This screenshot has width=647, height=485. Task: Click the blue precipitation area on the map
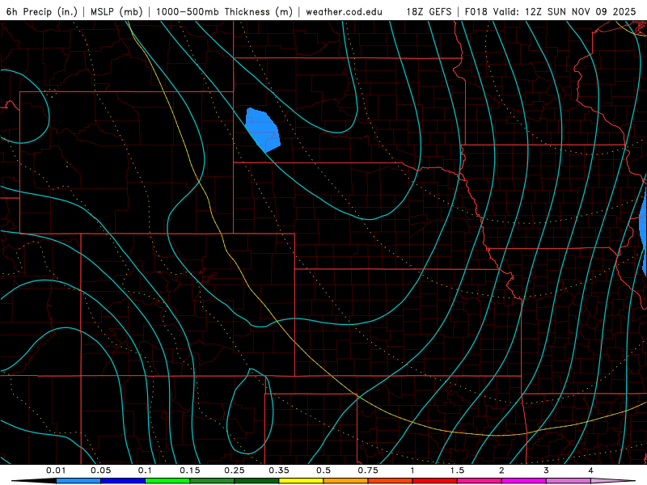coord(264,130)
